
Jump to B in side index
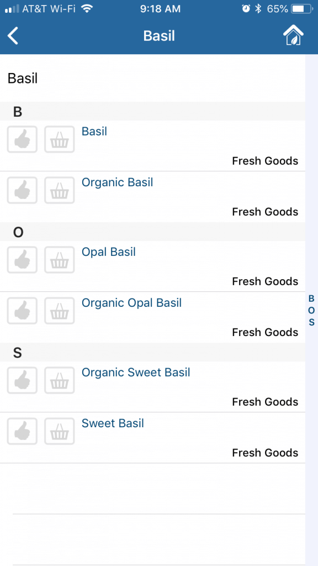coord(311,298)
